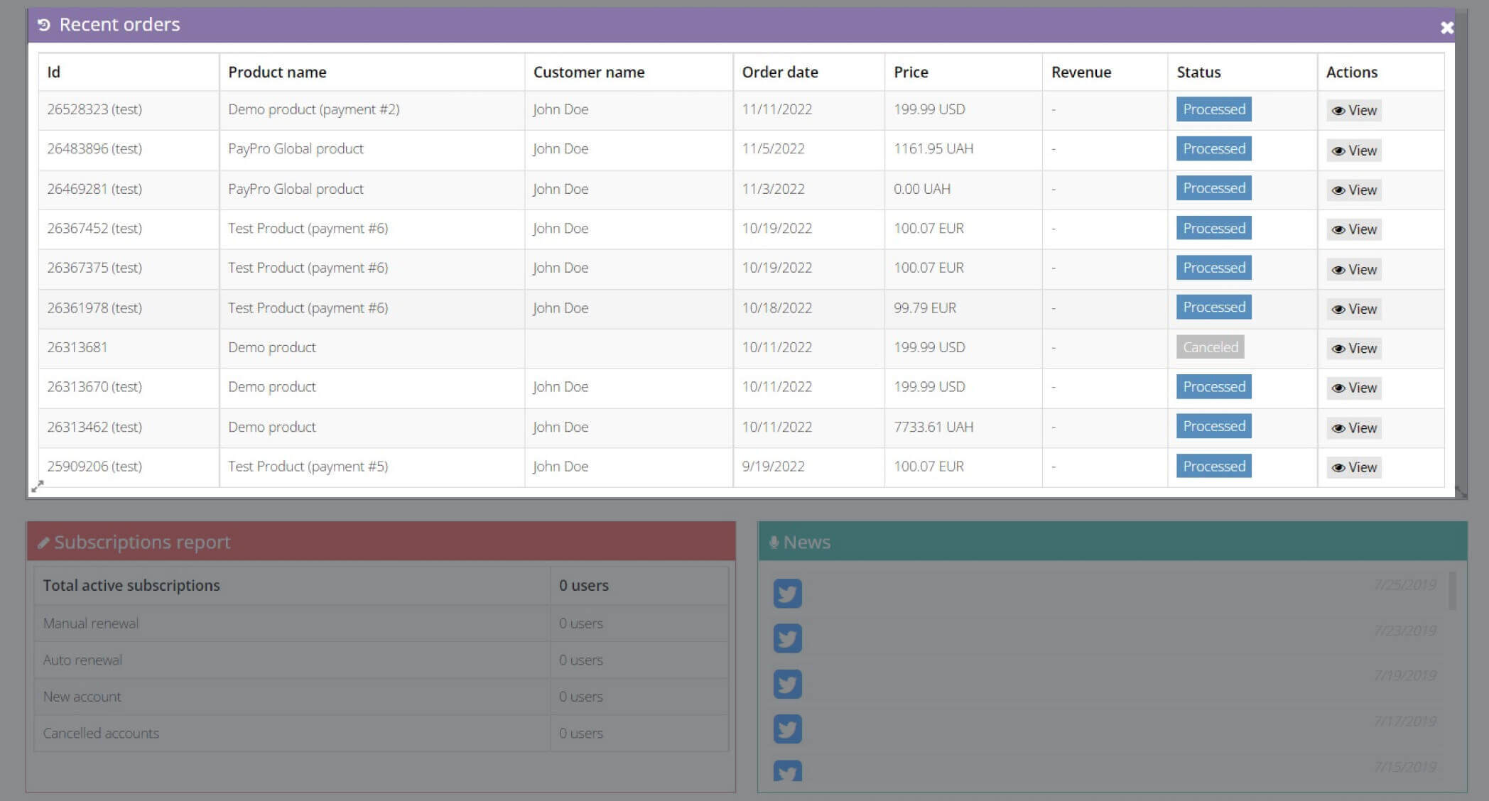The image size is (1489, 801).
Task: Click the eye icon in View for order 26528323
Action: pos(1338,110)
